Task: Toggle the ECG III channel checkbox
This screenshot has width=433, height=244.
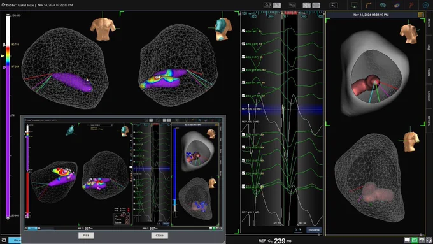Action: click(243, 57)
